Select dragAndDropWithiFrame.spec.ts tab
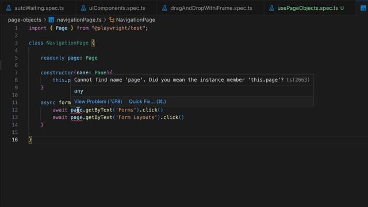 211,8
